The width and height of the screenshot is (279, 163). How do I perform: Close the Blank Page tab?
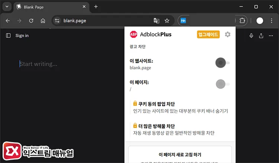click(x=84, y=7)
